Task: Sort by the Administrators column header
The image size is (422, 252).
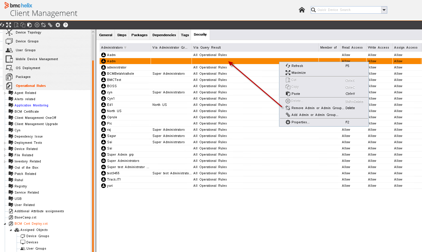Action: (125, 47)
